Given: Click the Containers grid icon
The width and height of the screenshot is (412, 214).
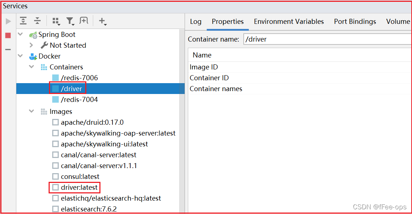Looking at the screenshot, I should tap(44, 67).
